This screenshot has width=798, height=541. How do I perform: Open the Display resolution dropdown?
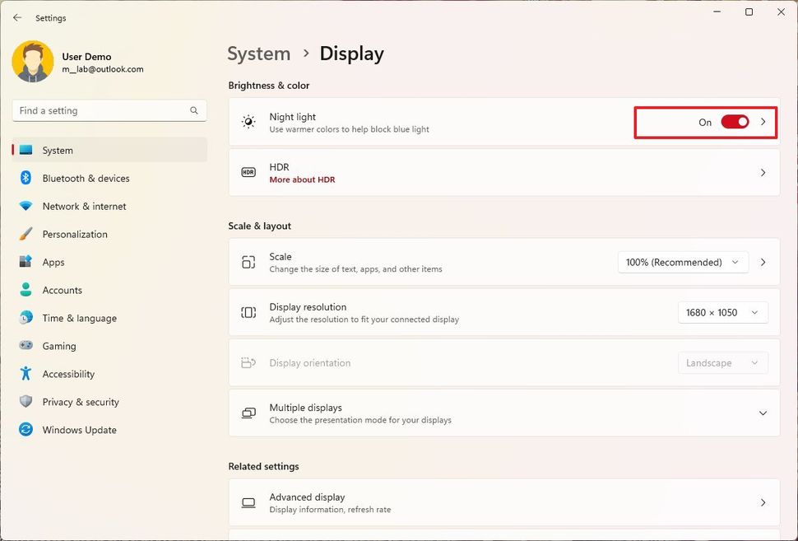(722, 312)
